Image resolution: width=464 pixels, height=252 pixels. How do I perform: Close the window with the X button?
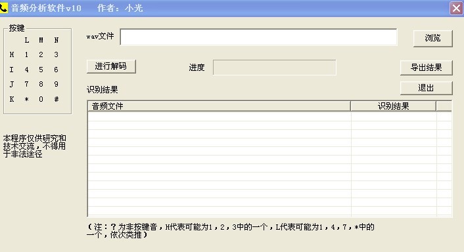click(x=456, y=8)
